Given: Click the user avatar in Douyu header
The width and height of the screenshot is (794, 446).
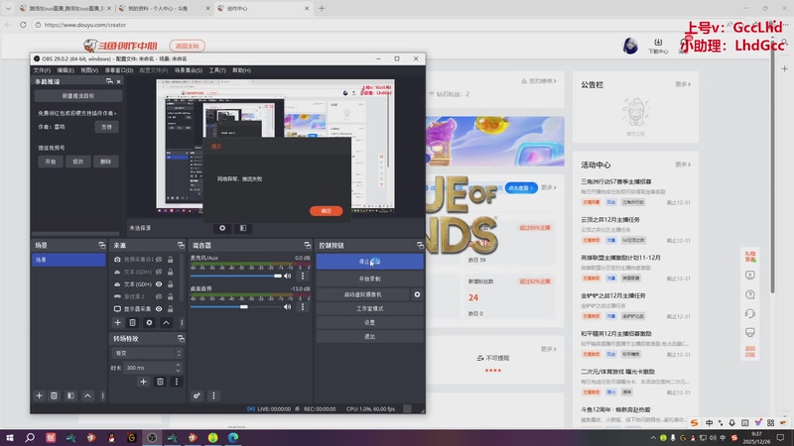Looking at the screenshot, I should pos(630,46).
